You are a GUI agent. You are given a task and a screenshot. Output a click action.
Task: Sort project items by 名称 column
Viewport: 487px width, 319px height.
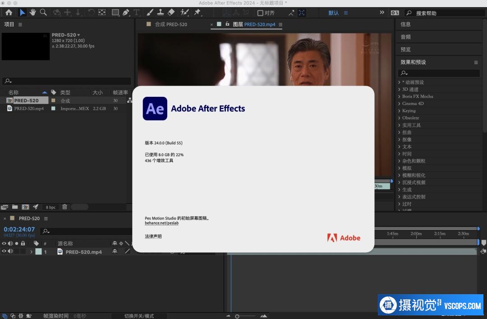14,92
